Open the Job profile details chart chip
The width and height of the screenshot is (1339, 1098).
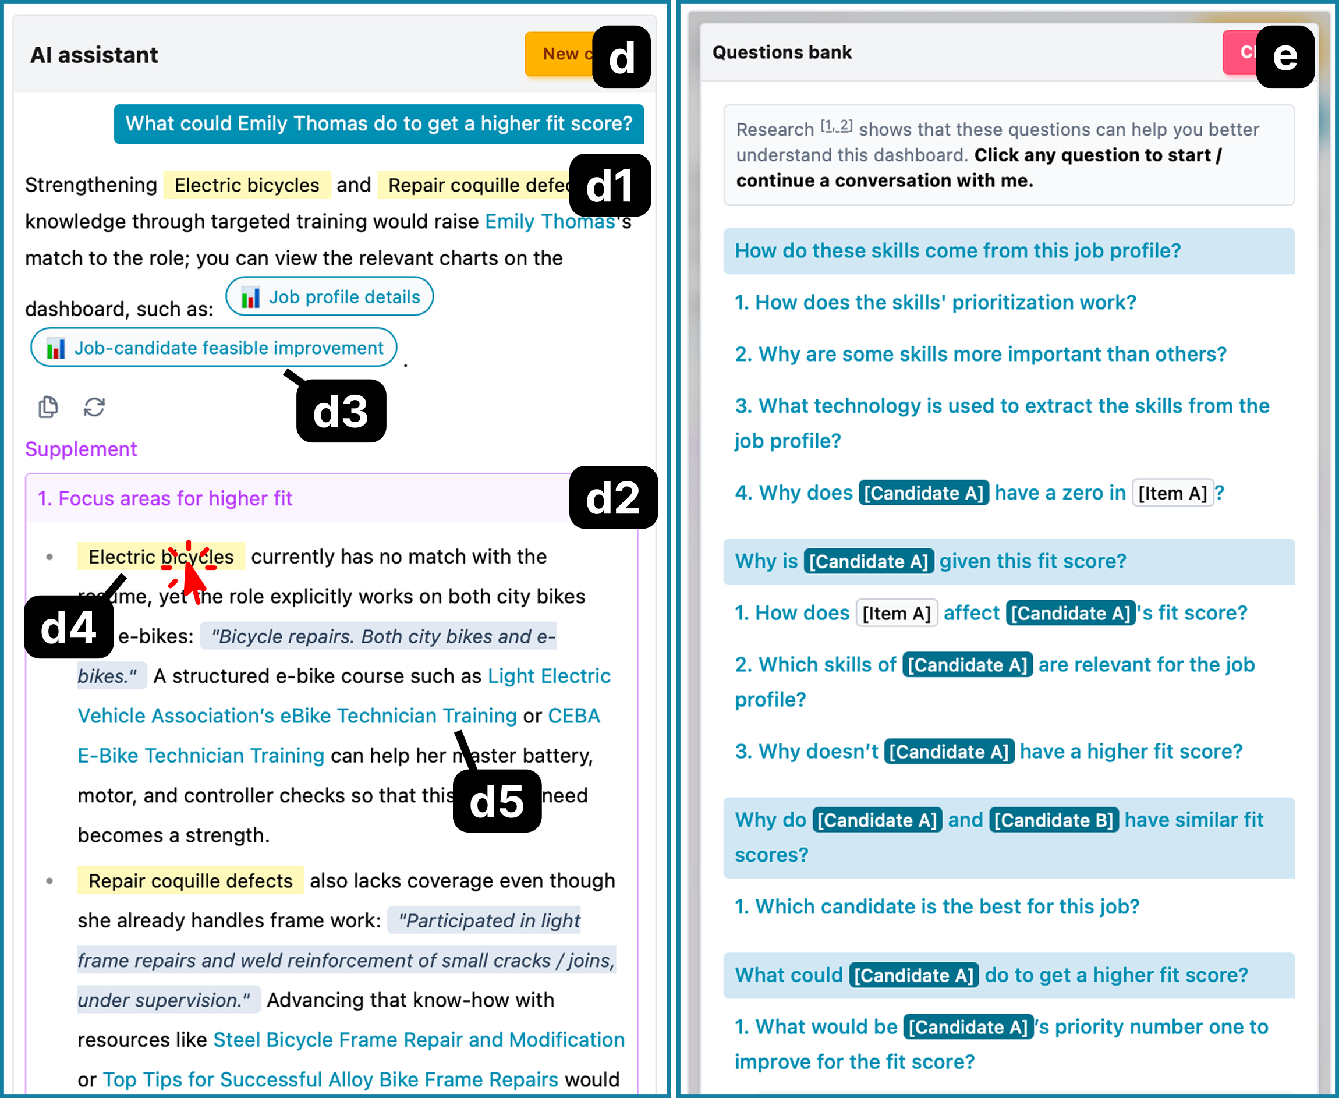tap(330, 297)
